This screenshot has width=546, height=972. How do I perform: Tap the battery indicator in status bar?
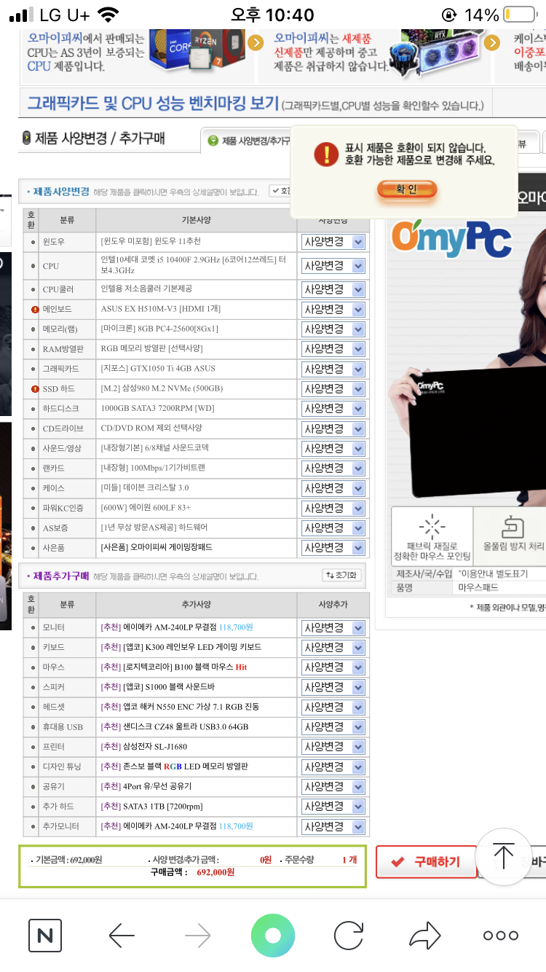(x=519, y=15)
